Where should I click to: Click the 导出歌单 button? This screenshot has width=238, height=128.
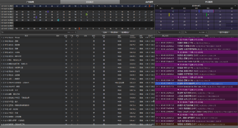[x=114, y=32]
